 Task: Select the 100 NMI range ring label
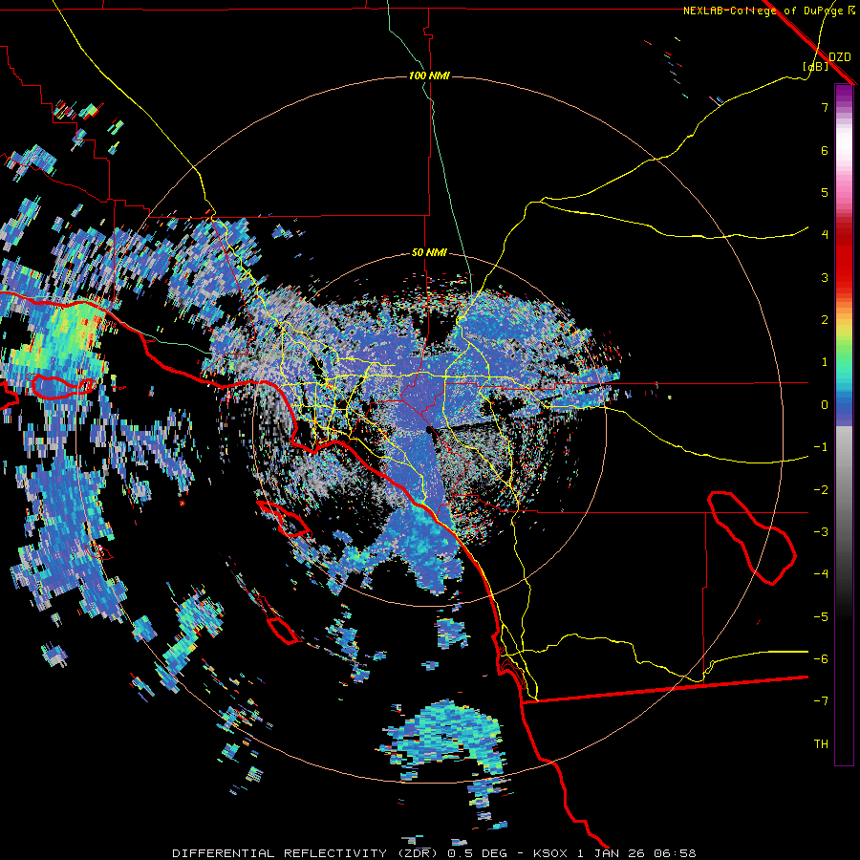[x=429, y=75]
